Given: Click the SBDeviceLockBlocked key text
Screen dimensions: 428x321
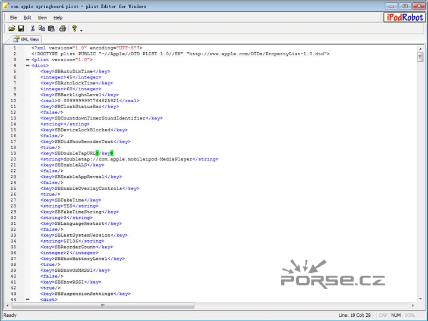Looking at the screenshot, I should (x=83, y=130).
